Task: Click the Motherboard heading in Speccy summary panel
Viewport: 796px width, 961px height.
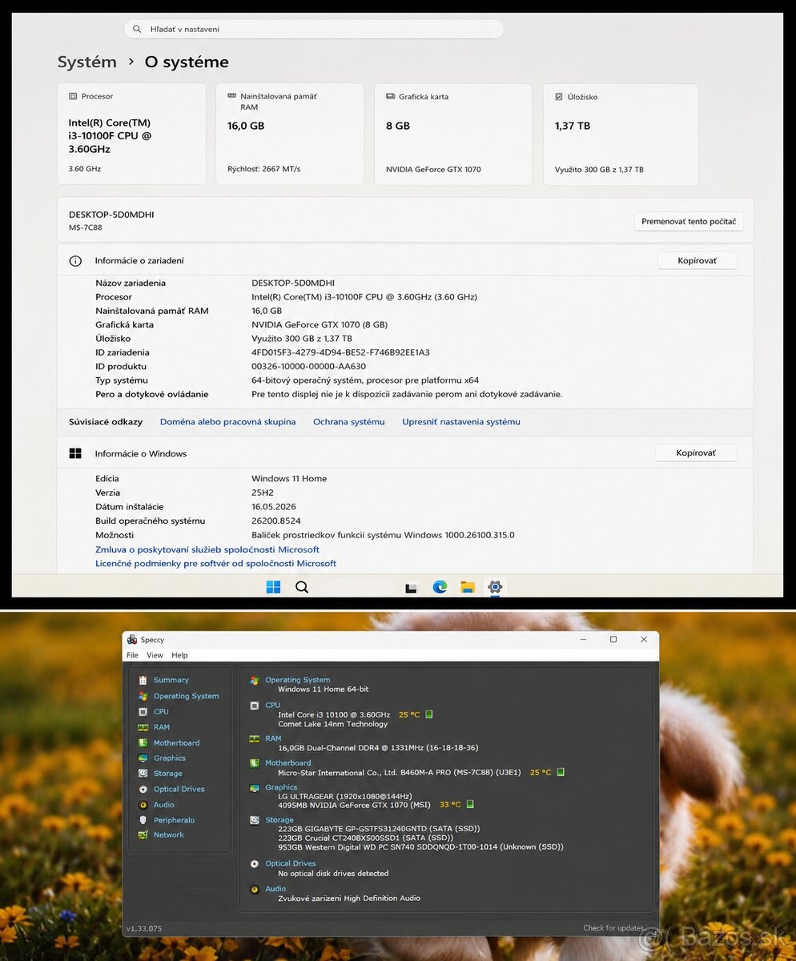Action: (287, 762)
